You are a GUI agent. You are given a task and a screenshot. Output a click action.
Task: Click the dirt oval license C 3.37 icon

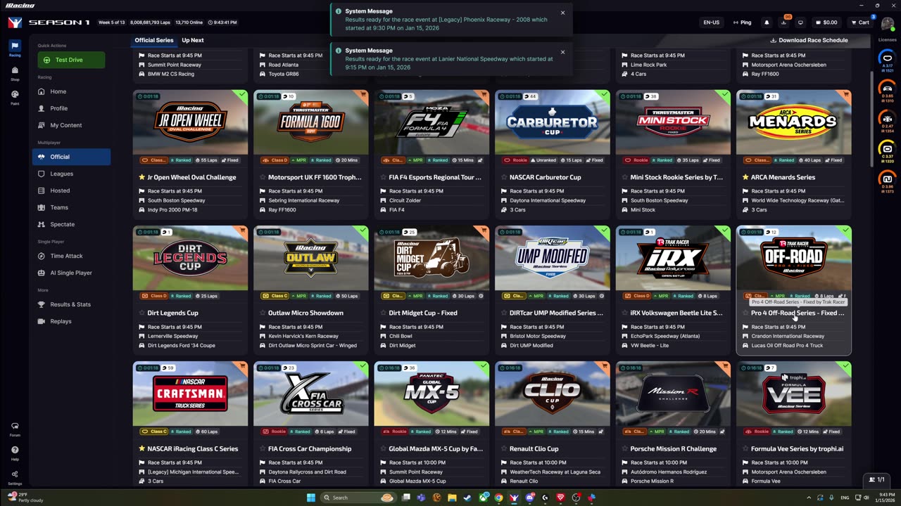888,150
